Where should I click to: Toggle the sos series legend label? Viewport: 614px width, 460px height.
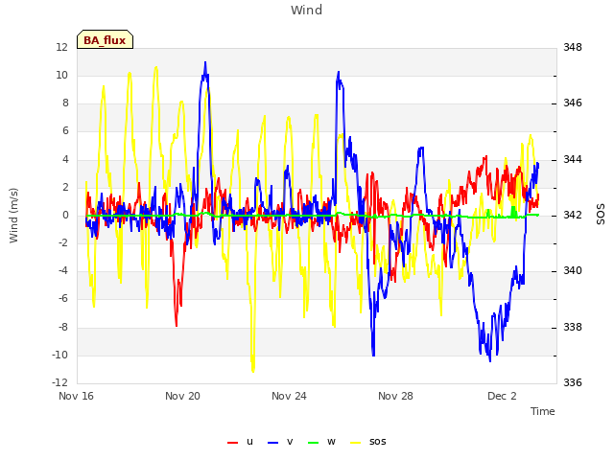coord(377,442)
